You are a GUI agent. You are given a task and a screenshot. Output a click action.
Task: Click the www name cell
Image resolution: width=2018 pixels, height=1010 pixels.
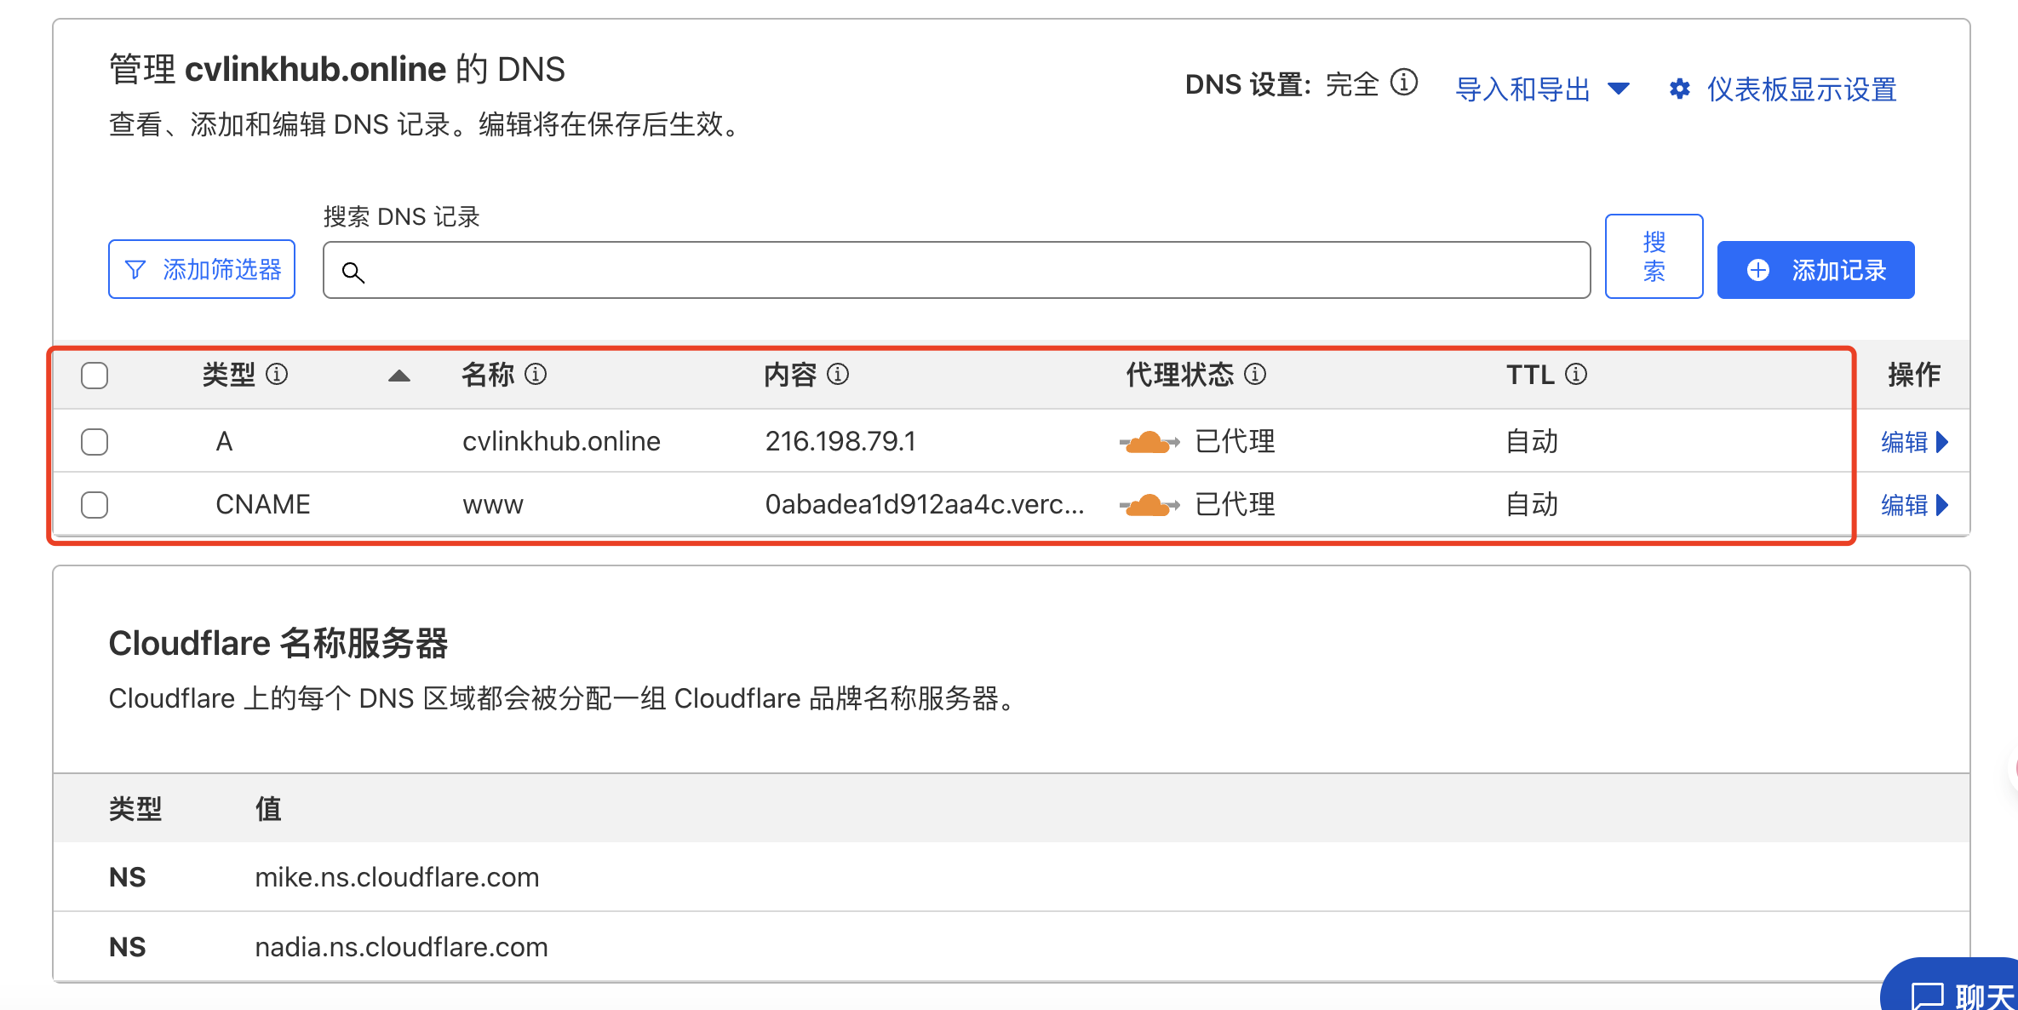point(493,505)
